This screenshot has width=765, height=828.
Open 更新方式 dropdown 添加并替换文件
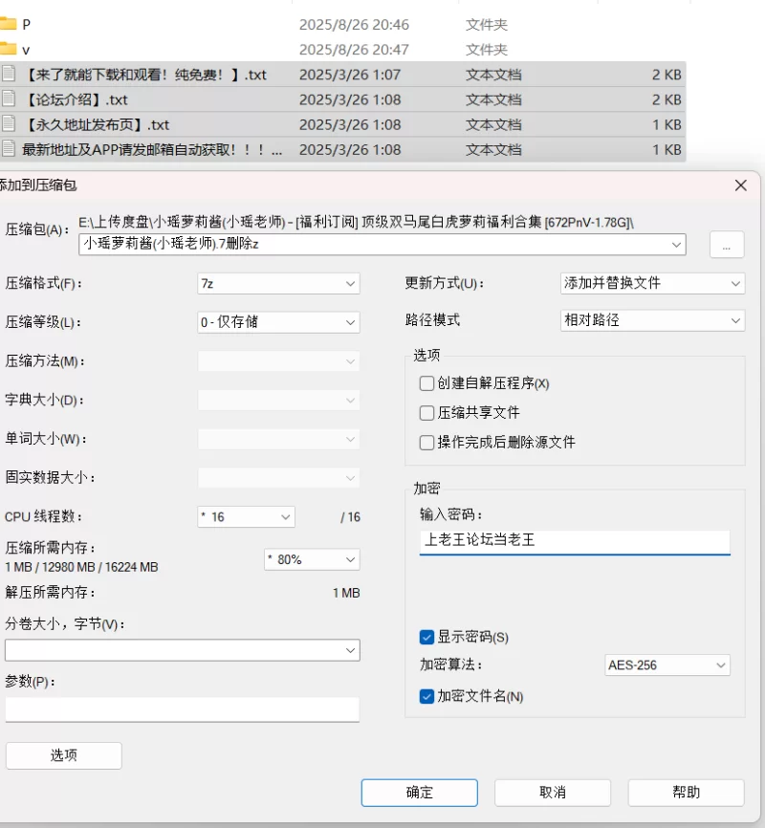pyautogui.click(x=652, y=283)
